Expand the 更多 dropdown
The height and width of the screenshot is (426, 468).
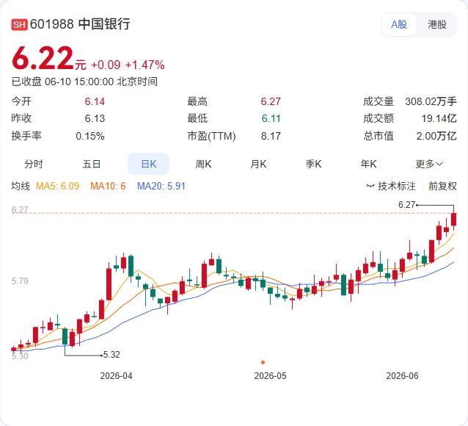click(429, 164)
